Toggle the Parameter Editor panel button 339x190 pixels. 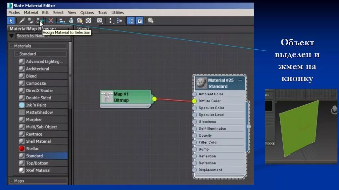pos(140,21)
